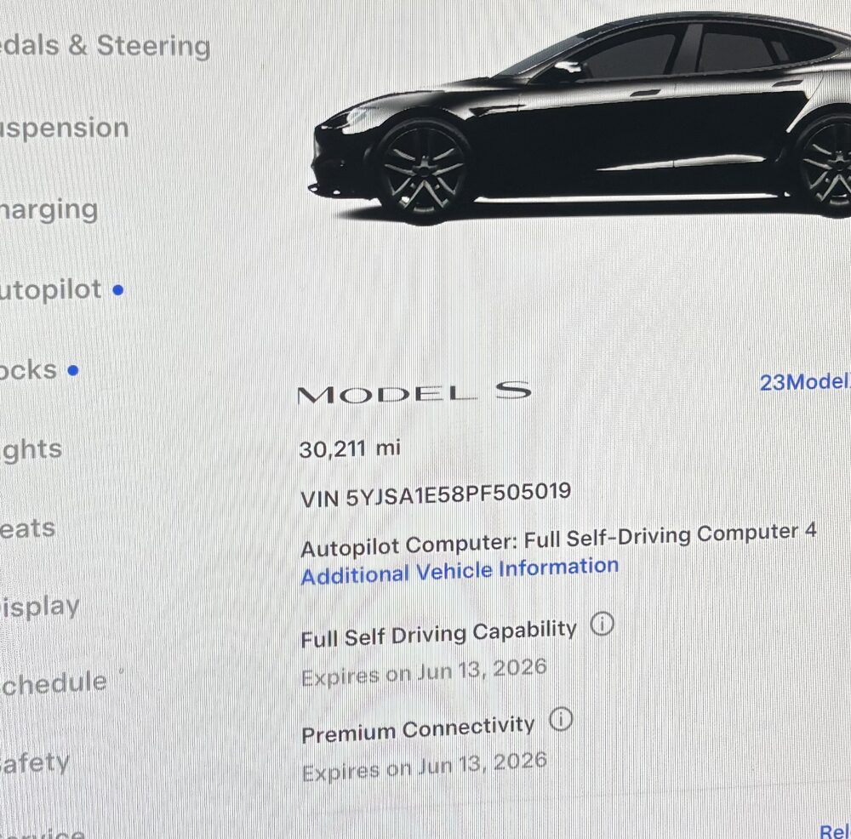The image size is (851, 839).
Task: Select the Lights settings
Action: pos(31,451)
